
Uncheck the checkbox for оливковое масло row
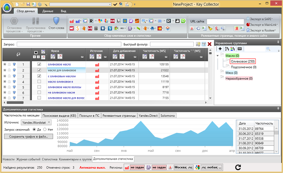point(39,64)
